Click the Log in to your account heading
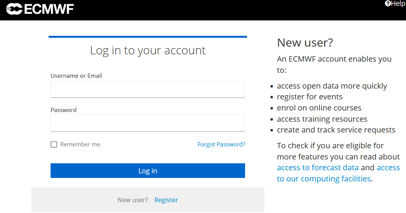The height and width of the screenshot is (213, 406). pos(147,50)
